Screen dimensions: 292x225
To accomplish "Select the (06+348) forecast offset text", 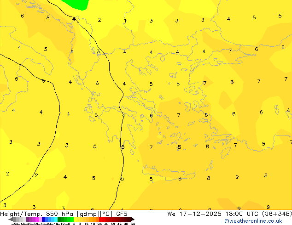I will (277, 214).
